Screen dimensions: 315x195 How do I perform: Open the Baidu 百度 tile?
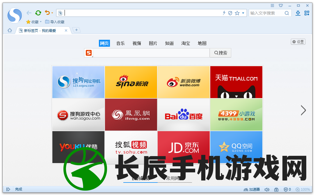point(184,115)
